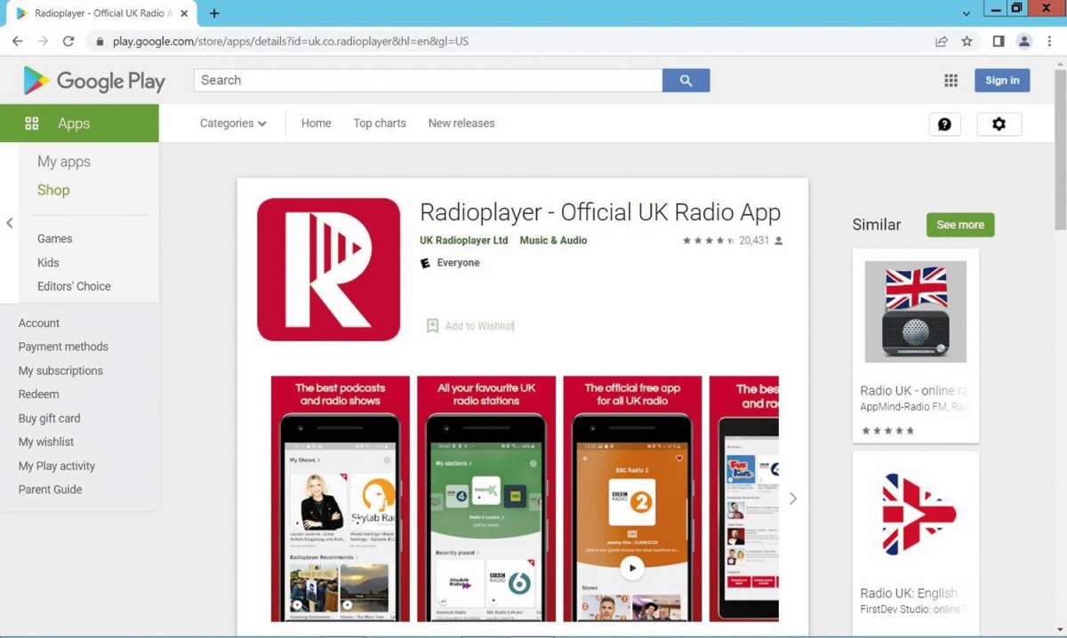This screenshot has height=638, width=1067.
Task: Toggle the browser side panel icon
Action: [x=999, y=41]
